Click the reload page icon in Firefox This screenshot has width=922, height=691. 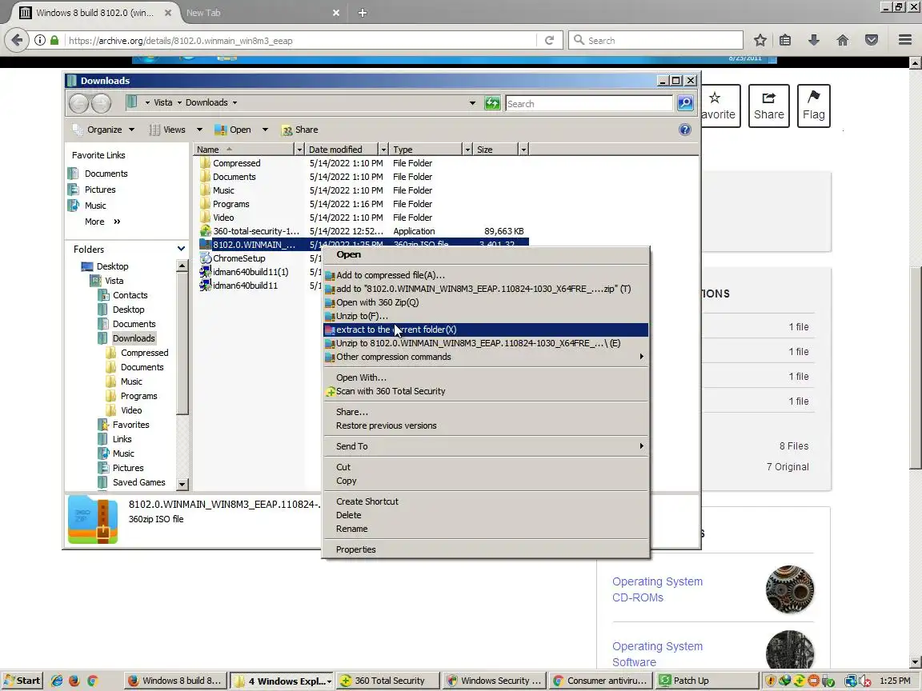pos(549,40)
